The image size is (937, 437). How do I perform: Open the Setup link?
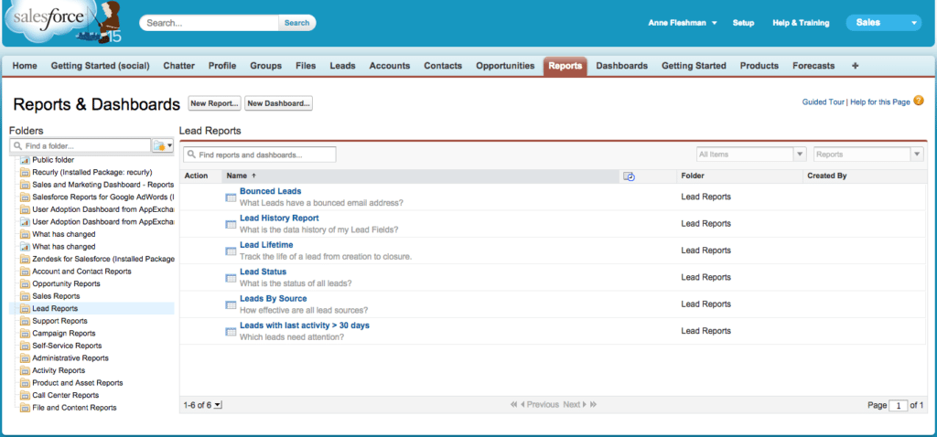pos(743,23)
